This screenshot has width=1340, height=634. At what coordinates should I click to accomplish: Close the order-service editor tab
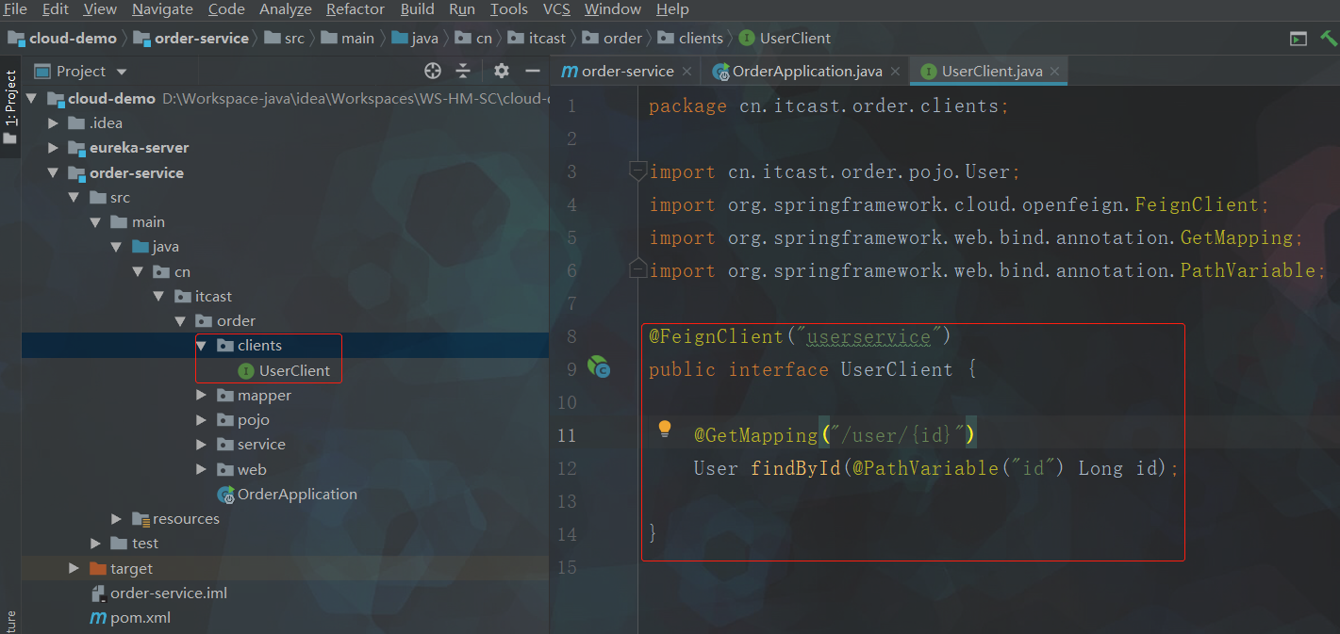687,72
